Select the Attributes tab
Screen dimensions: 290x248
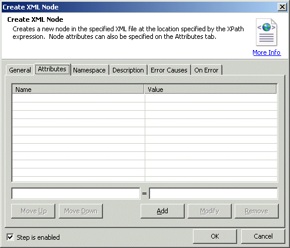coord(52,69)
